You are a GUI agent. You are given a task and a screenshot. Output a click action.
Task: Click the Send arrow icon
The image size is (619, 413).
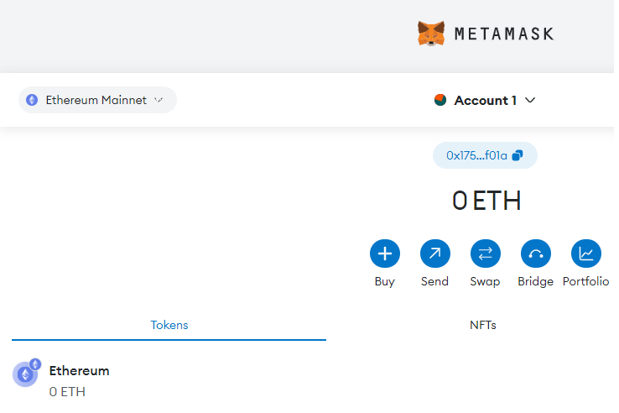pos(435,254)
